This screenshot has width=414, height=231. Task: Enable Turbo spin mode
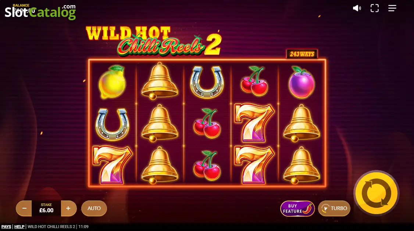point(334,208)
